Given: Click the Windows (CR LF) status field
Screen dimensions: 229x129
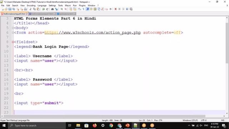Looking at the screenshot, I should tap(190, 120).
